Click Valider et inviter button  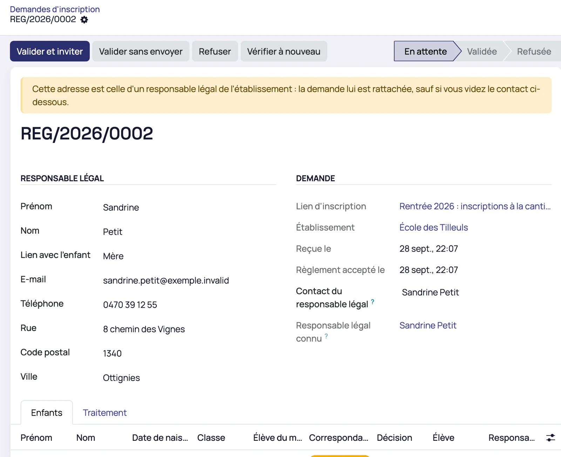(50, 51)
